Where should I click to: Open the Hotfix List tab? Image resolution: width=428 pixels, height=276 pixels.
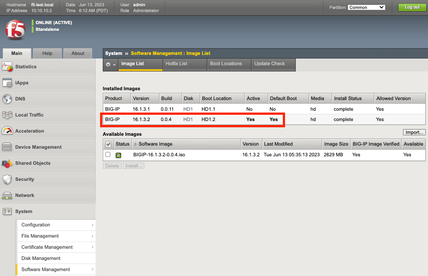click(185, 64)
